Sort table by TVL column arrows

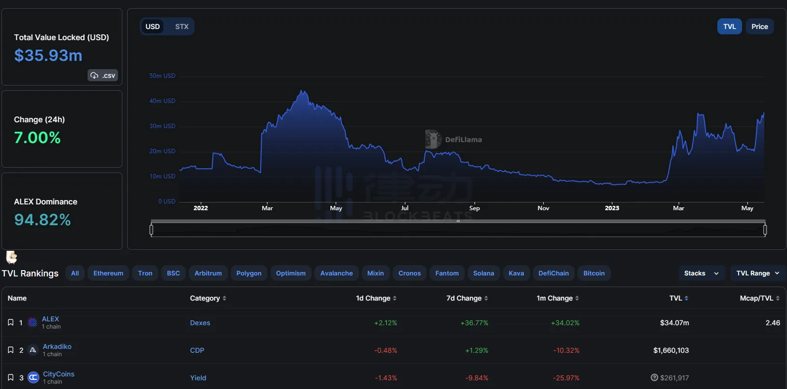coord(686,298)
